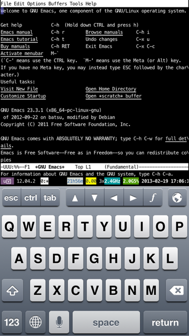Tap the Y key
Screen dimensions: 189x336
coord(104,226)
